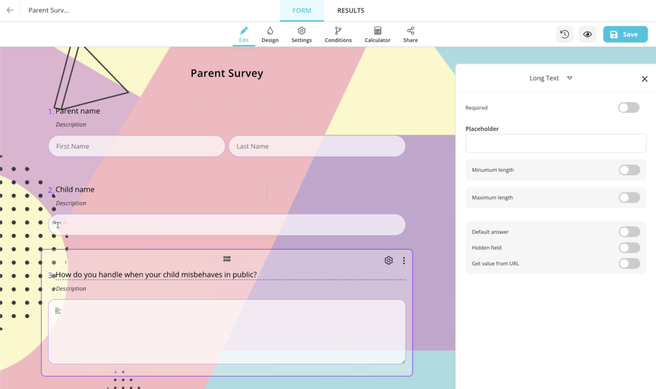Select the FORM tab
The image size is (656, 389).
coord(302,10)
